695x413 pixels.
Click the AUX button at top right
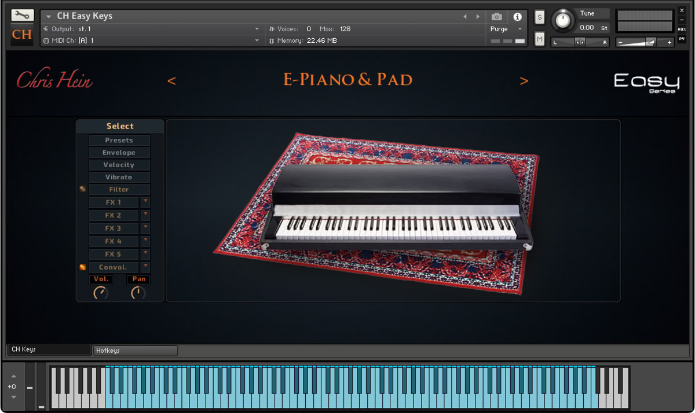tap(682, 29)
